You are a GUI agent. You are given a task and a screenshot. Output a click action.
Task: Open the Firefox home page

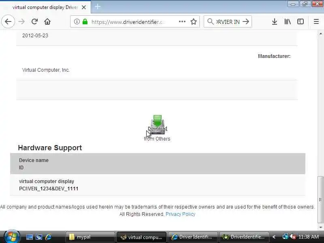click(47, 21)
